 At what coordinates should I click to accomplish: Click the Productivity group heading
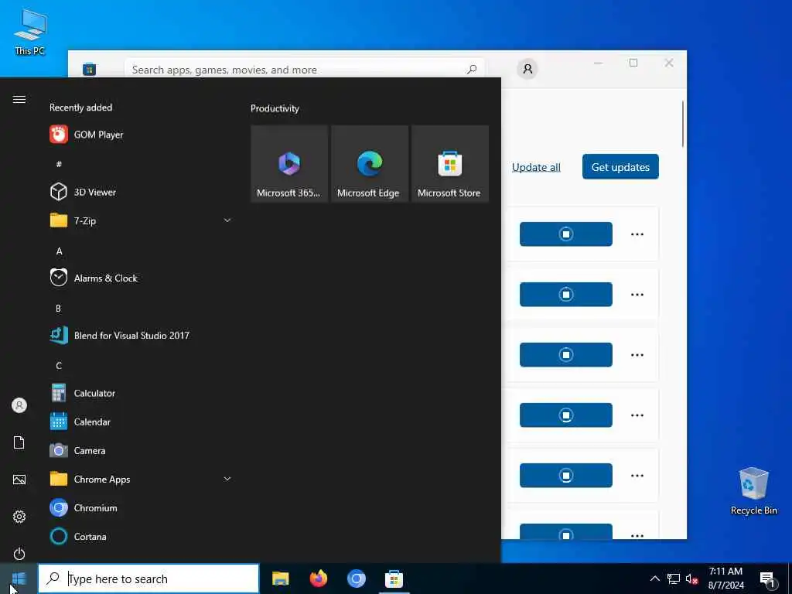tap(275, 108)
